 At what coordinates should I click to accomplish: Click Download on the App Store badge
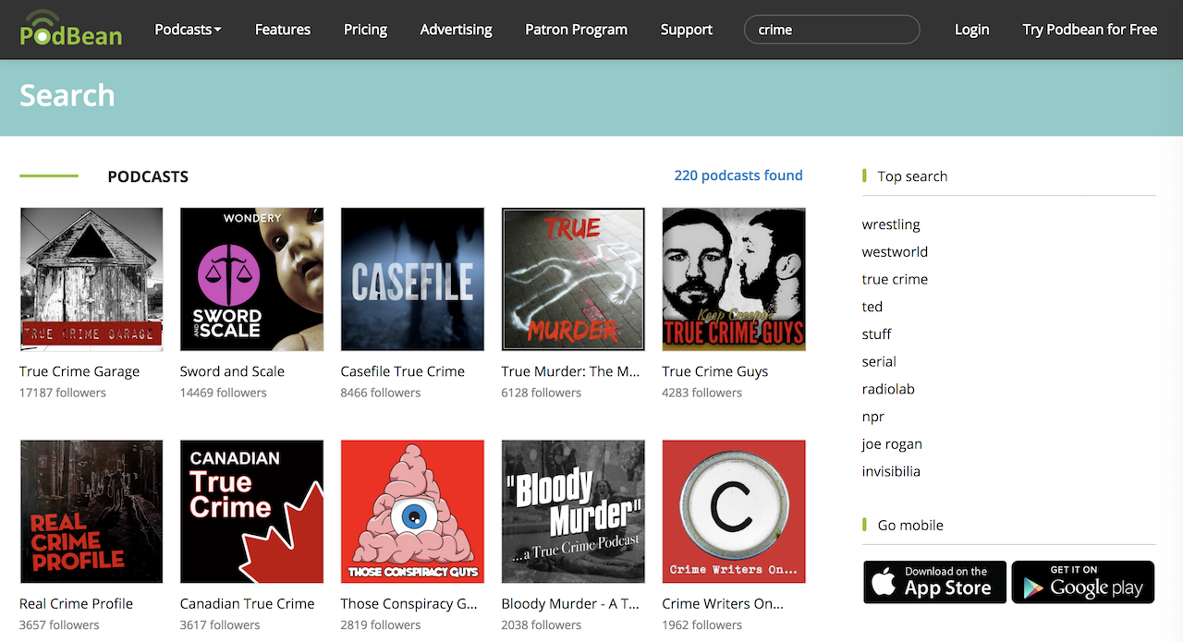pyautogui.click(x=934, y=582)
